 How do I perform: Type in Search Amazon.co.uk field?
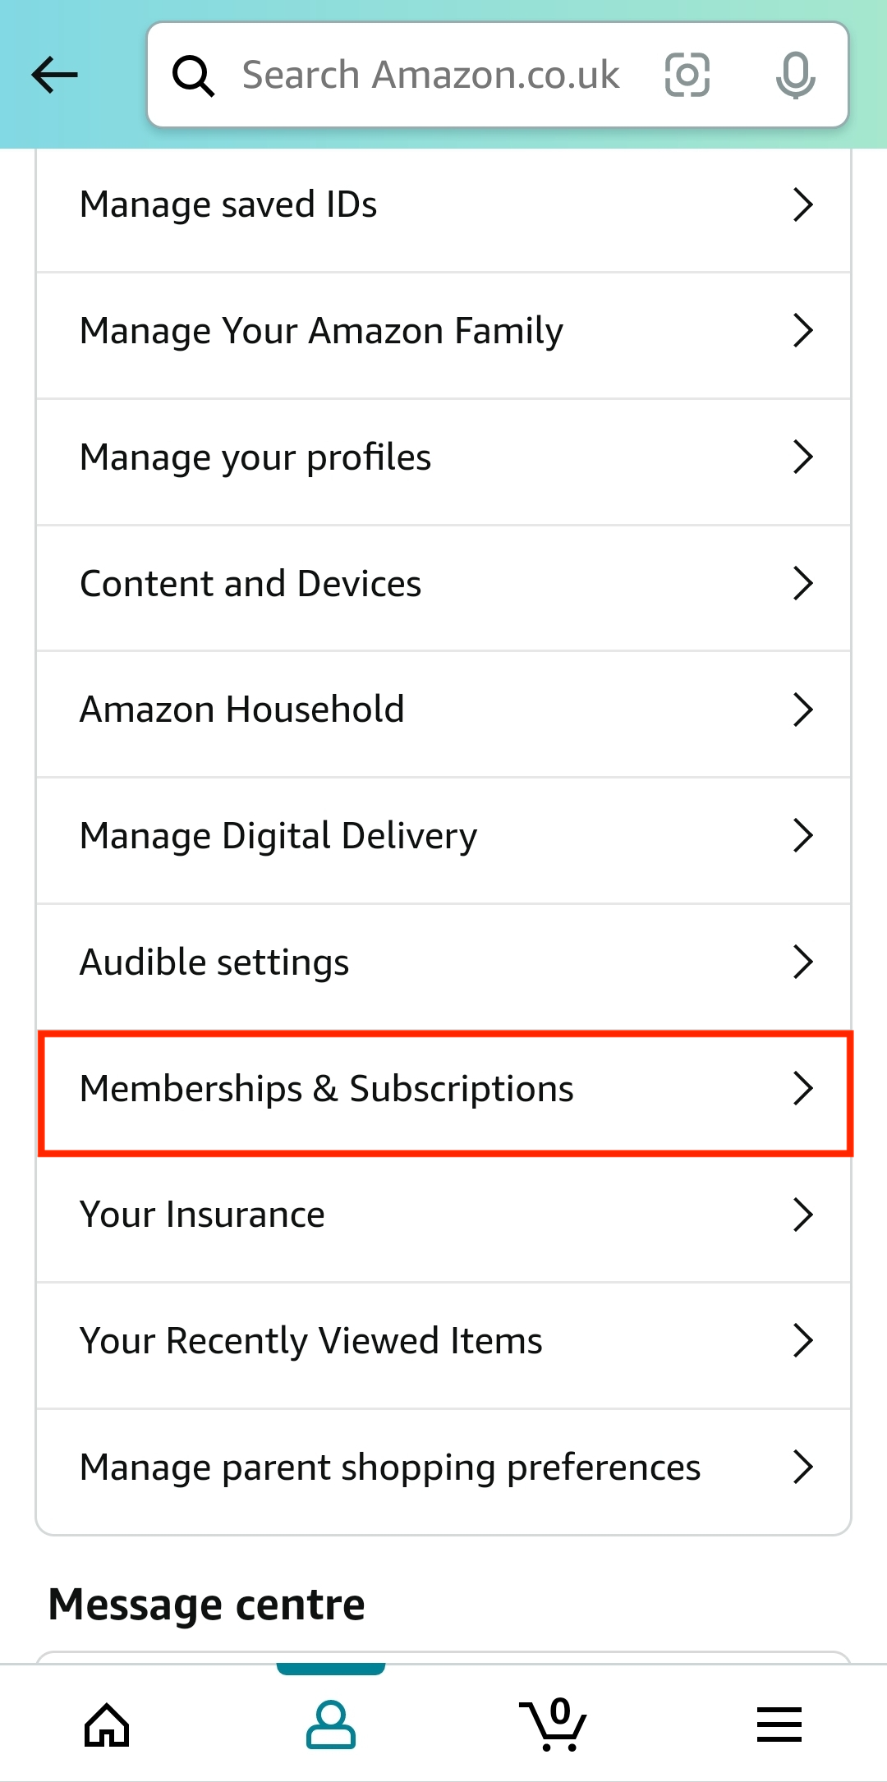[430, 75]
